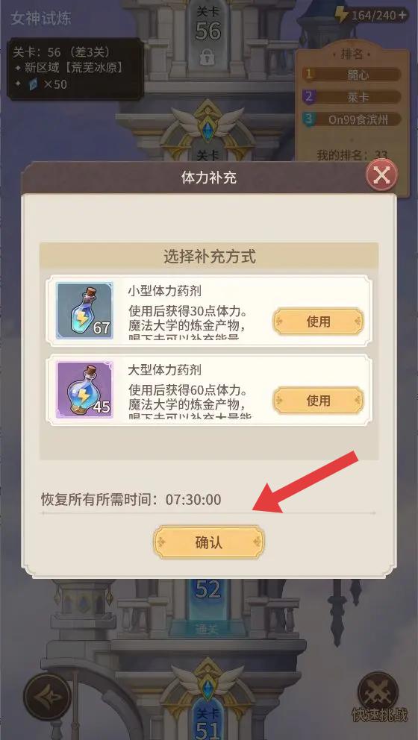Click the 确认 confirm button
The image size is (418, 740).
tap(208, 542)
